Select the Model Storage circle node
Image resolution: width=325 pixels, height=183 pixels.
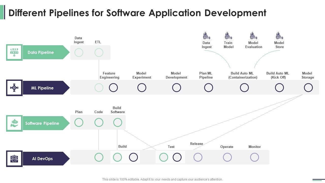coord(308,88)
